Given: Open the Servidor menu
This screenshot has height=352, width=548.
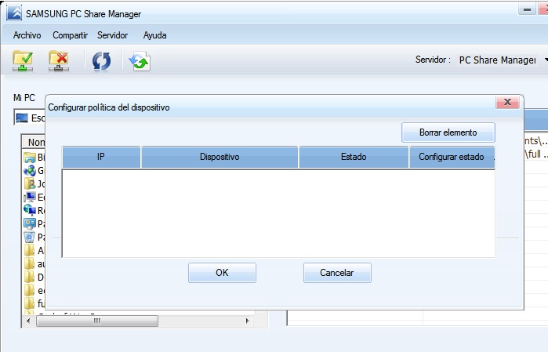Looking at the screenshot, I should pos(113,35).
